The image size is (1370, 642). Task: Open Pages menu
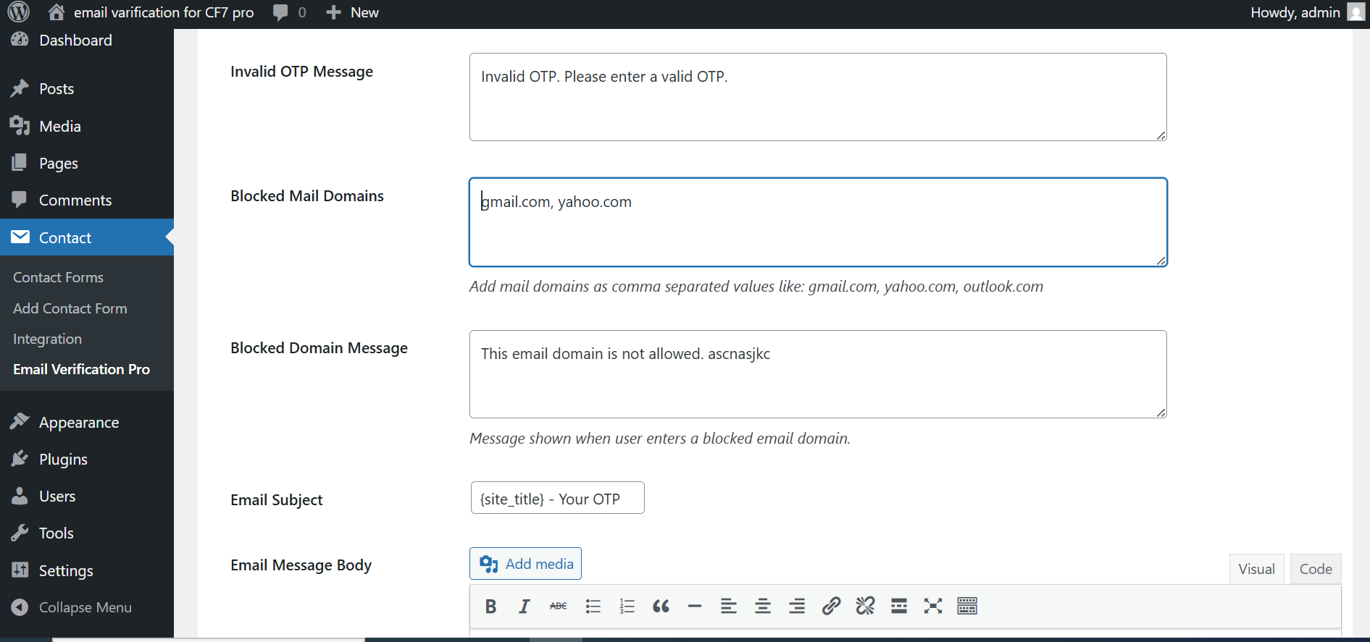[87, 164]
